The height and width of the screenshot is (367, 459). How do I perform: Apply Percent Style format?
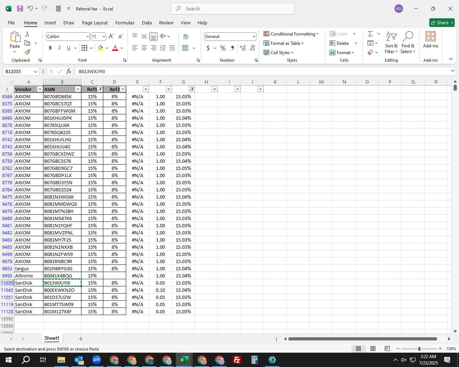click(223, 48)
